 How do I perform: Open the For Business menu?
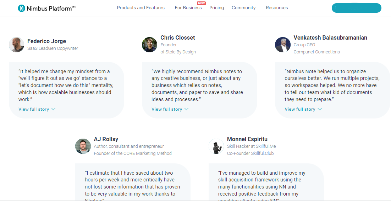(x=188, y=8)
